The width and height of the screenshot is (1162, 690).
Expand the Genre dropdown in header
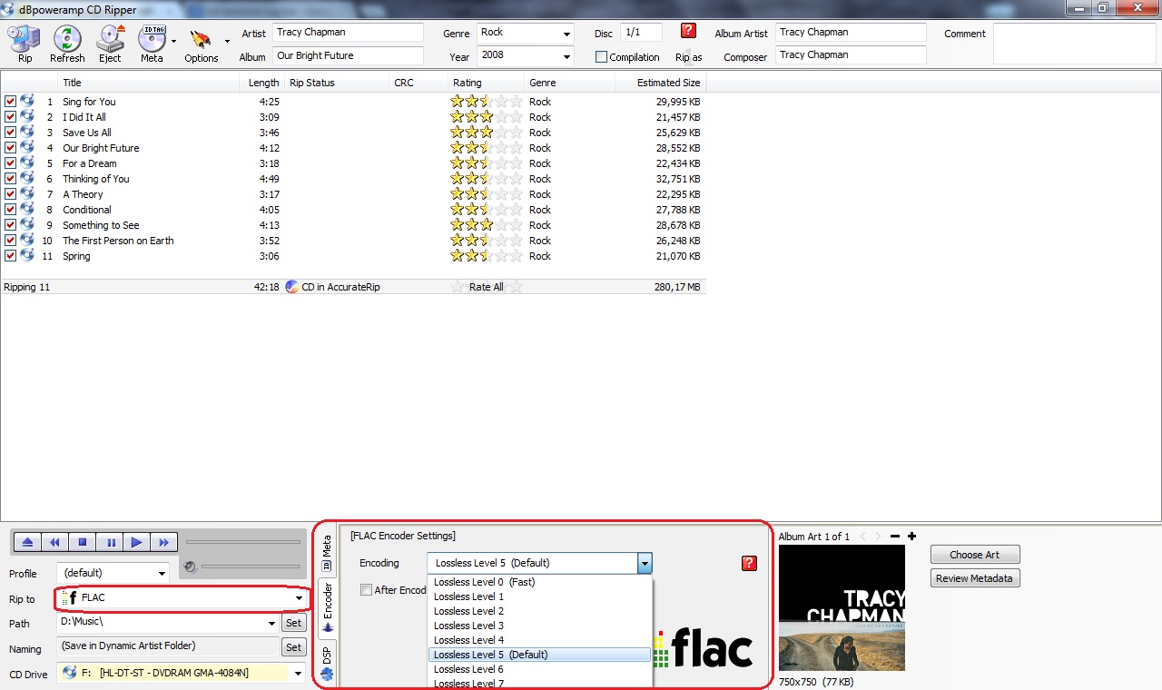(x=566, y=34)
